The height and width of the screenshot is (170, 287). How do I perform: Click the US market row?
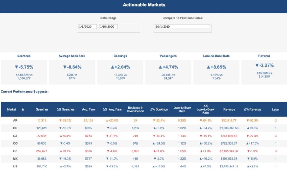tap(143, 166)
